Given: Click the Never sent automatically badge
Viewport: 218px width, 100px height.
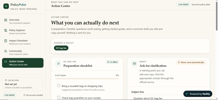Looking at the screenshot, I should click(191, 62).
